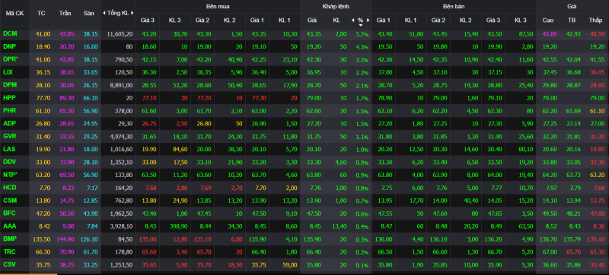Open DCM stock symbol details
The width and height of the screenshot is (609, 275).
point(10,33)
